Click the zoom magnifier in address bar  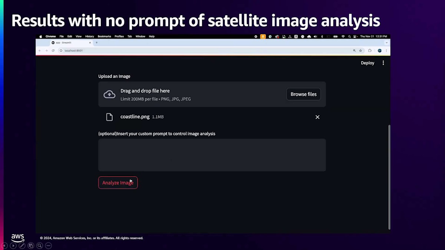[x=355, y=51]
